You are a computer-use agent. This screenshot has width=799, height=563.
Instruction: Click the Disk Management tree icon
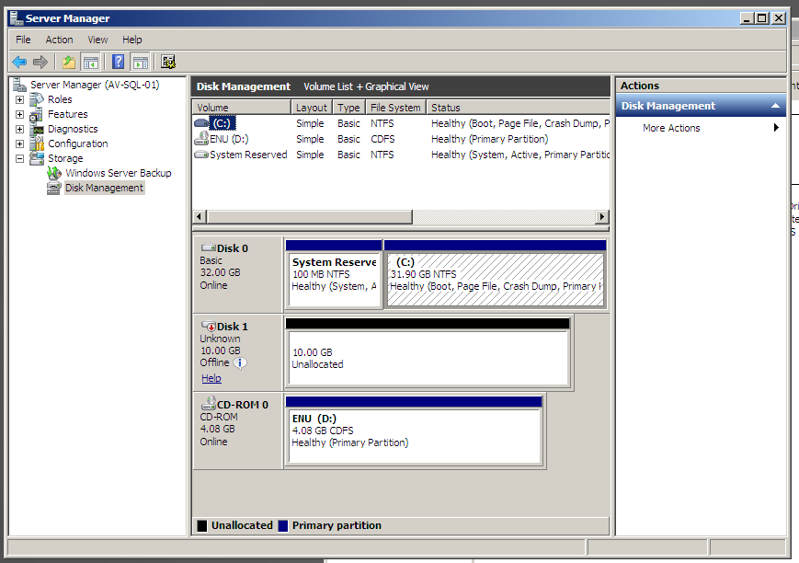click(54, 189)
